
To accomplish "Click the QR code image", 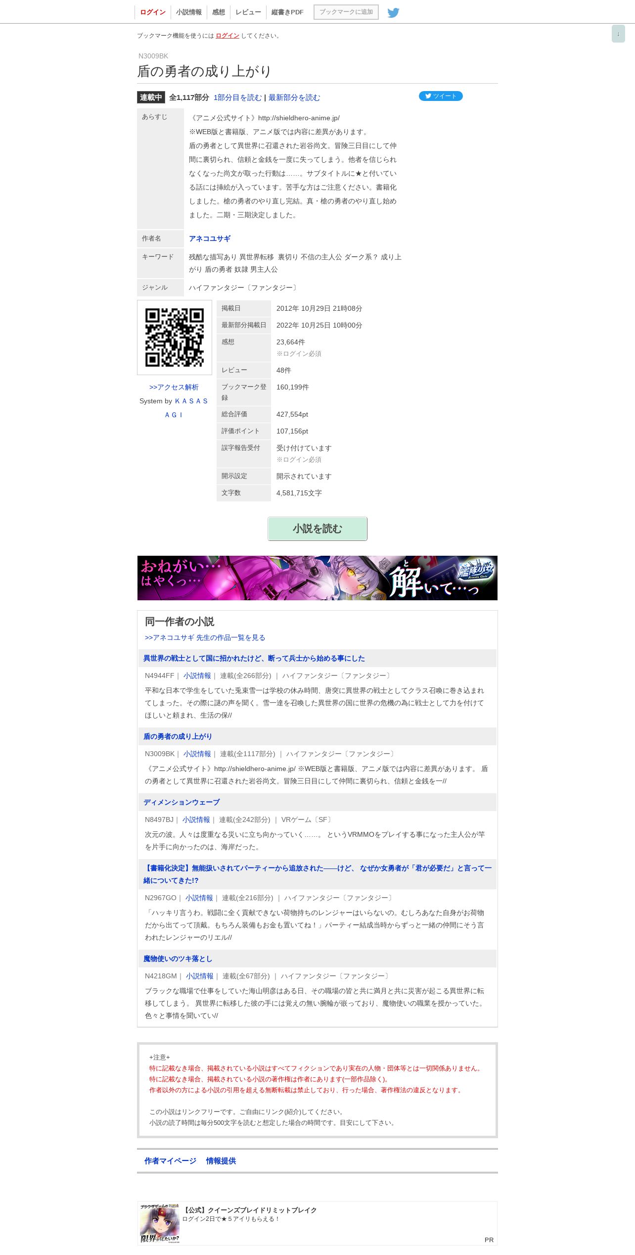I will click(175, 338).
